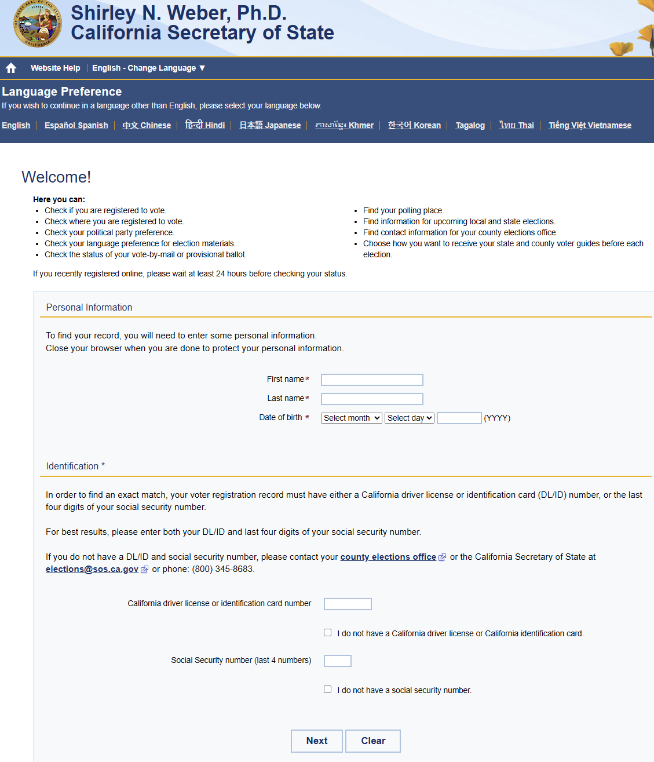This screenshot has height=762, width=654.
Task: Click the 'Welcome!' heading
Action: point(56,177)
